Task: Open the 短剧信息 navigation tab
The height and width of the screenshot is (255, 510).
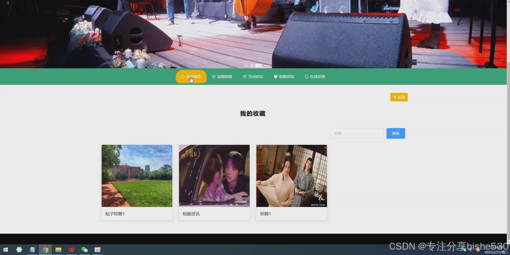Action: 222,77
